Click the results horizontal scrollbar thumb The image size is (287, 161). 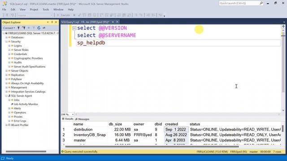[x=152, y=146]
